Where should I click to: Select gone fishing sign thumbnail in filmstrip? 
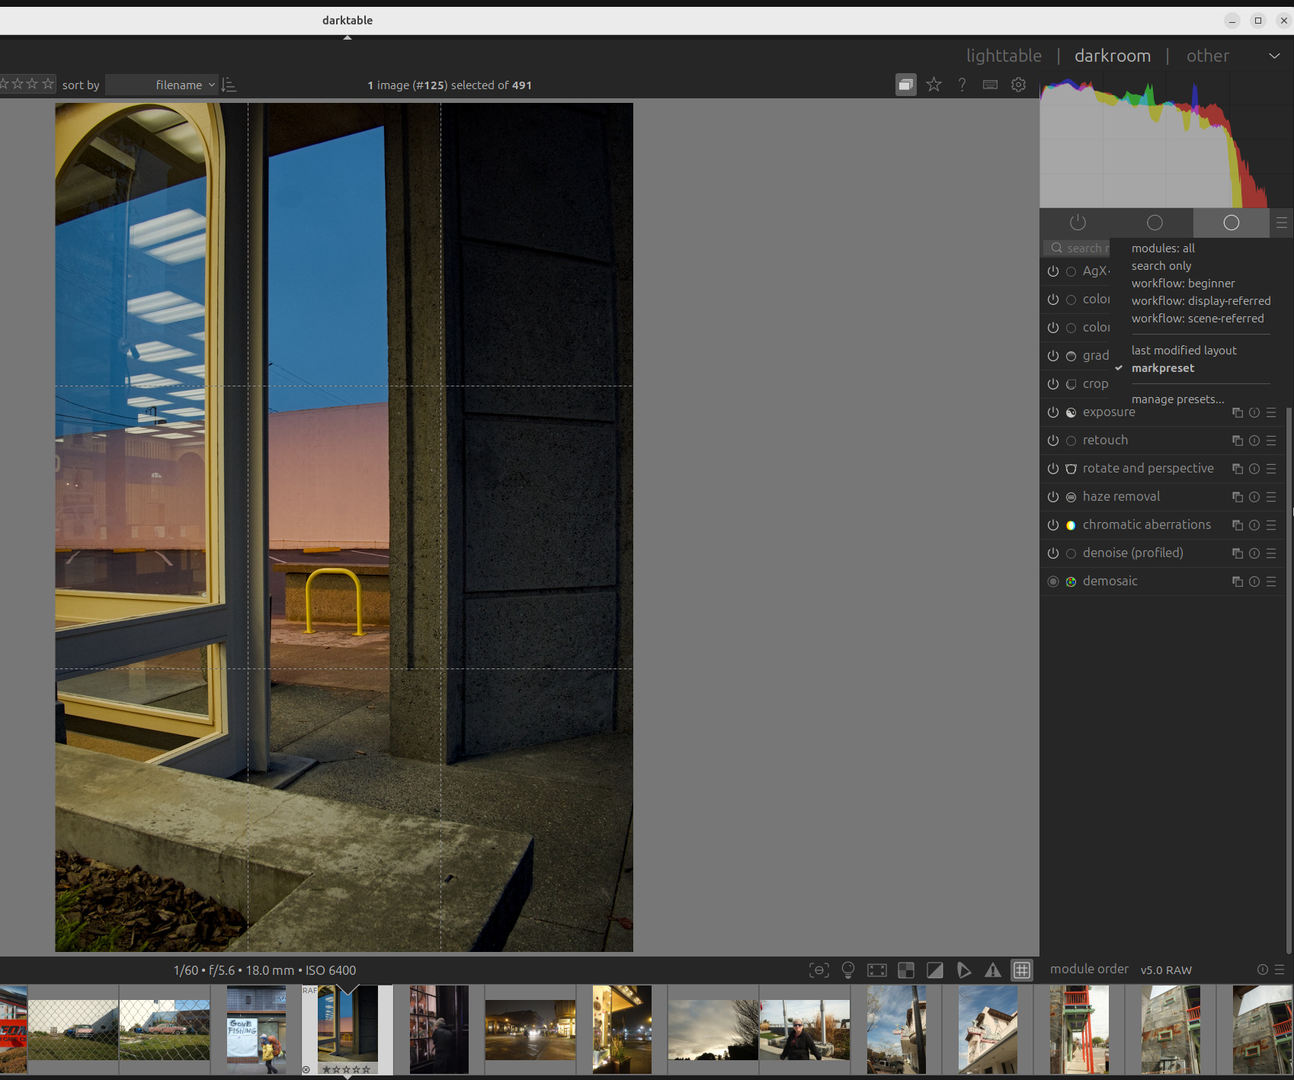(256, 1030)
